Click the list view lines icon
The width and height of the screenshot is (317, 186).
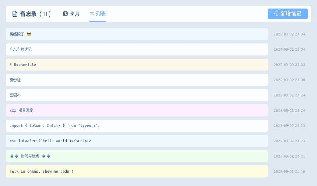pos(92,14)
